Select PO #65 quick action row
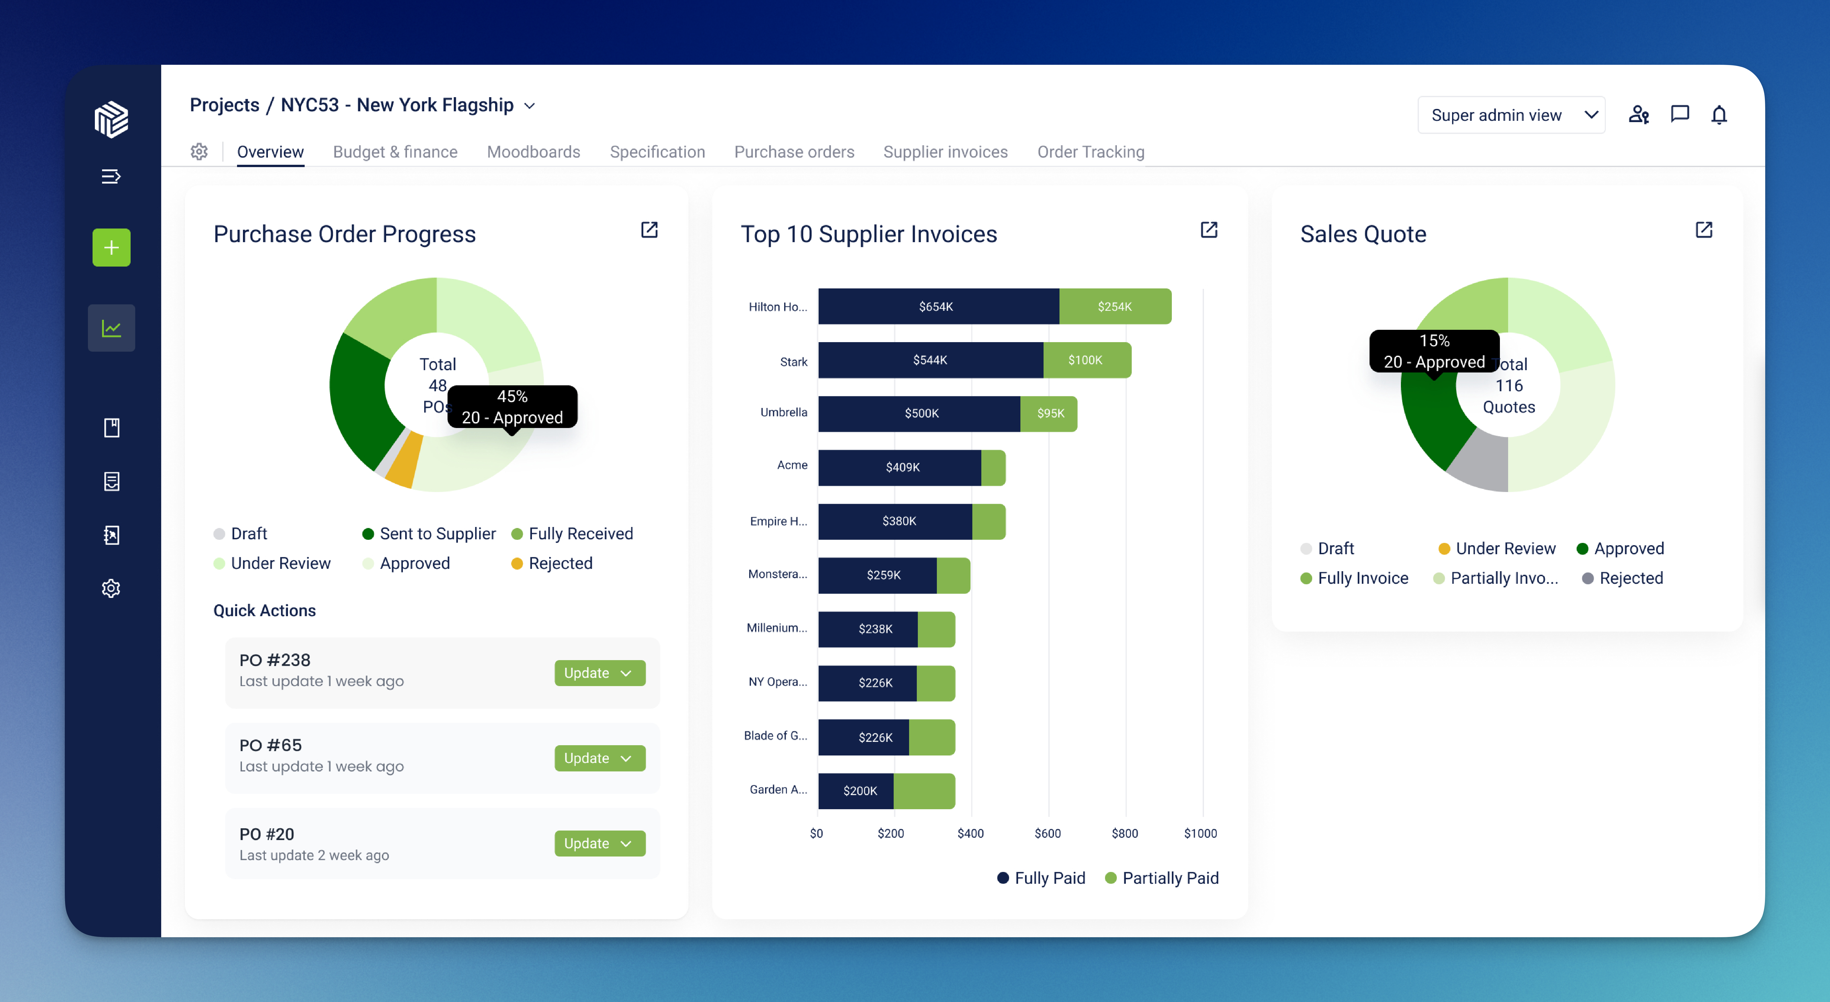This screenshot has width=1830, height=1002. click(x=442, y=758)
